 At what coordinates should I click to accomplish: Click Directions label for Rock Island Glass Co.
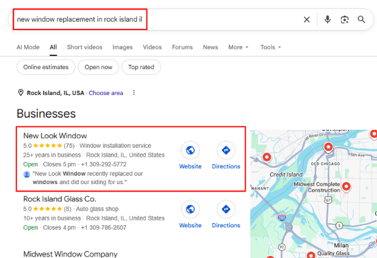point(226,226)
